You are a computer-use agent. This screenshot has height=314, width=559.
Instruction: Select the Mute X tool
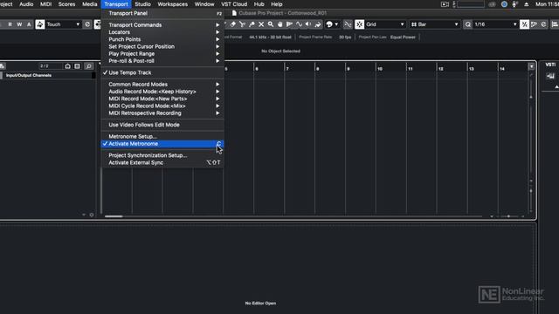tap(261, 24)
